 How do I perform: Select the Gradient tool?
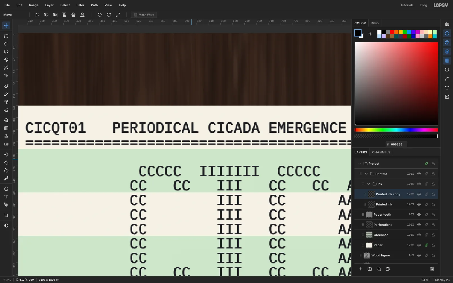6,128
